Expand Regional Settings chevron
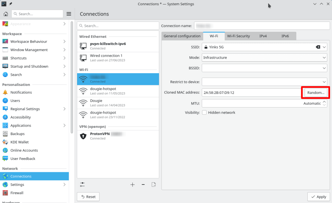This screenshot has width=332, height=203. pos(65,109)
